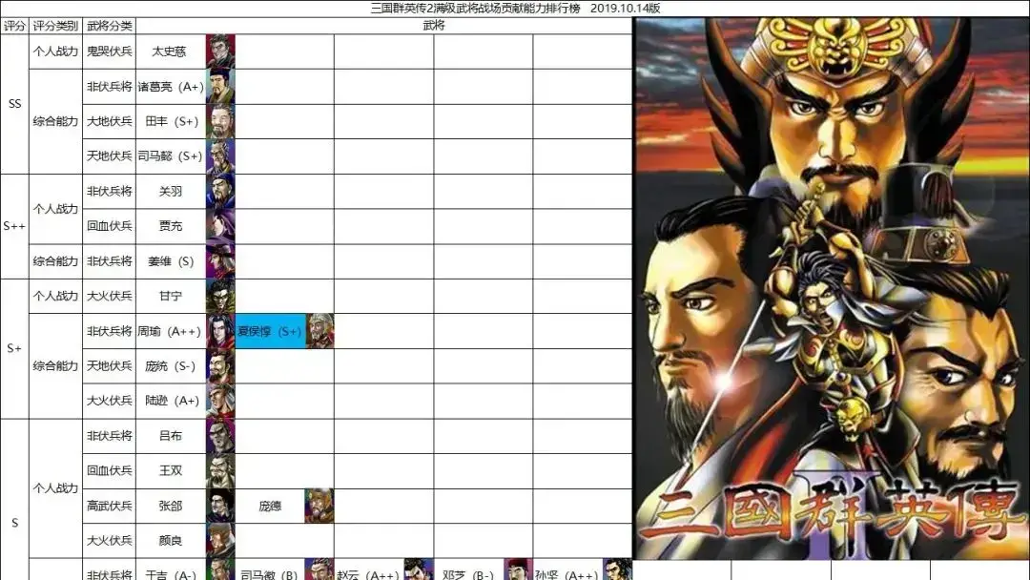Select the 贾充 portrait icon
This screenshot has height=580, width=1030.
click(x=220, y=226)
